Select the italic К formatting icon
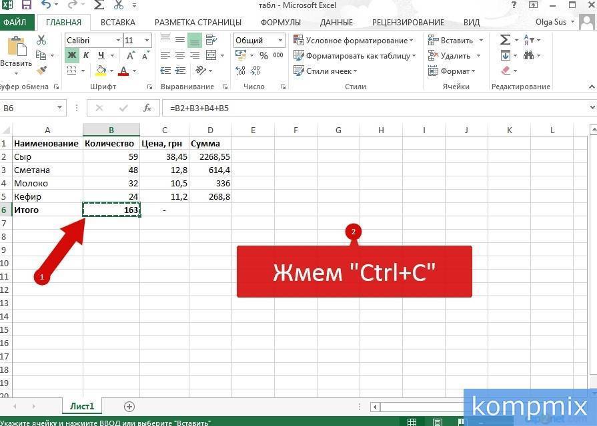This screenshot has width=597, height=426. [87, 55]
